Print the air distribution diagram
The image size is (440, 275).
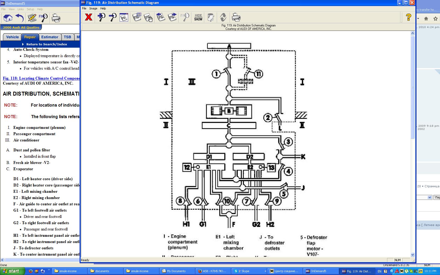pyautogui.click(x=236, y=17)
